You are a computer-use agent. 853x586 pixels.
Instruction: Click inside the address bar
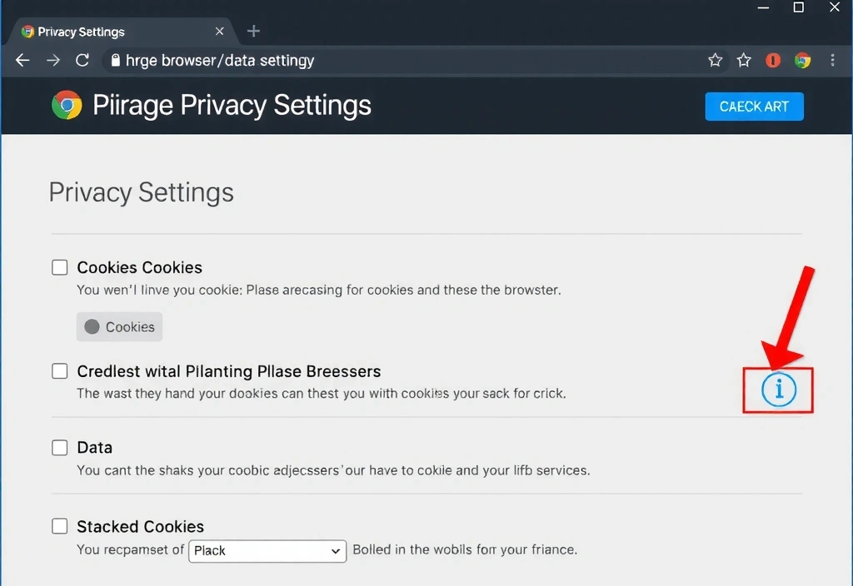pyautogui.click(x=333, y=60)
